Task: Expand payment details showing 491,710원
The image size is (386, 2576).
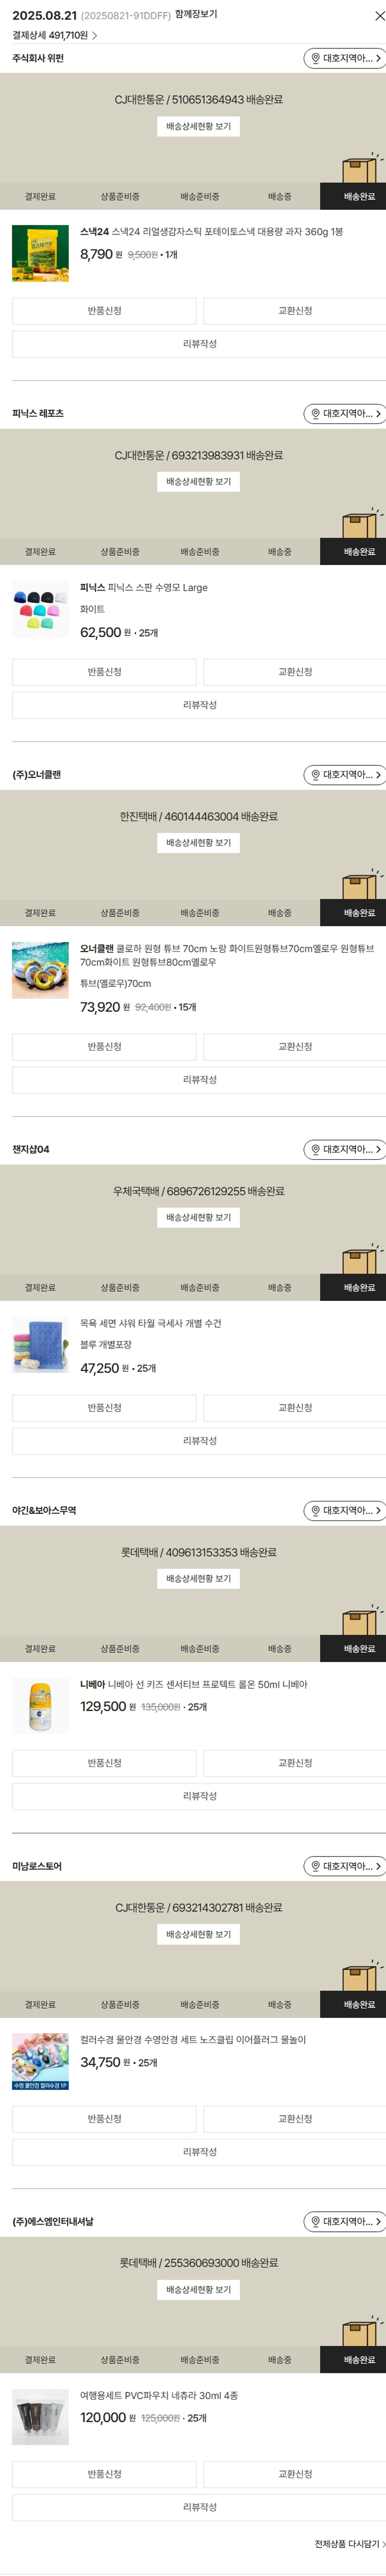Action: click(x=55, y=35)
